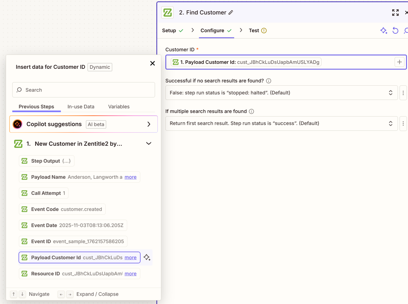Open the 'Successful if no search results' dropdown
Image resolution: width=408 pixels, height=304 pixels.
tap(281, 93)
